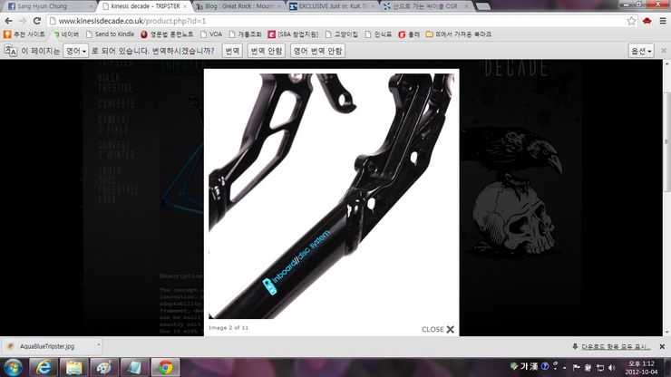Open the 고양이집 bookmark
671x377 pixels.
tap(342, 34)
